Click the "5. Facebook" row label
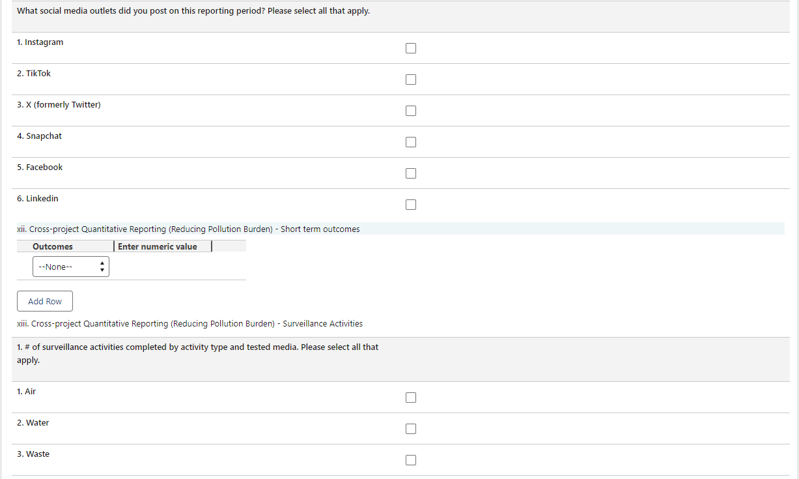799x479 pixels. coord(40,167)
